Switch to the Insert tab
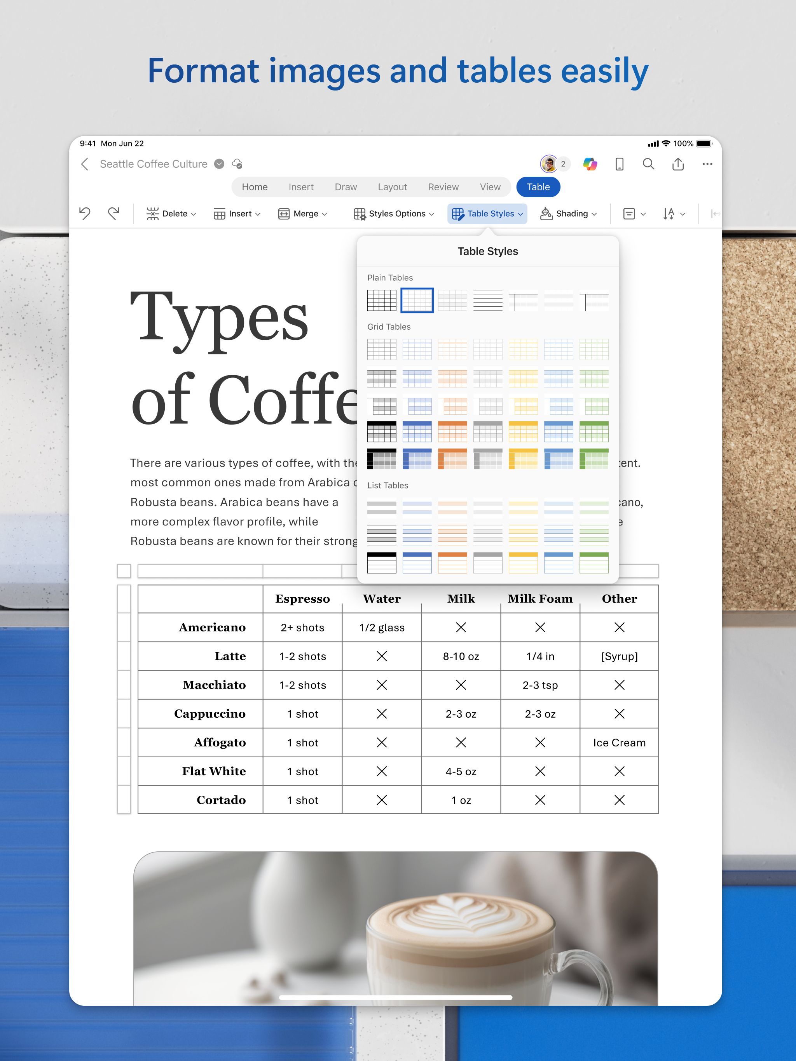Image resolution: width=796 pixels, height=1061 pixels. click(301, 187)
